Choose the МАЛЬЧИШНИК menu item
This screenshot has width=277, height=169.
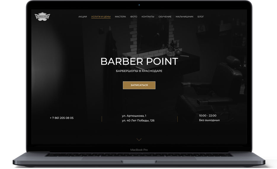pos(185,17)
